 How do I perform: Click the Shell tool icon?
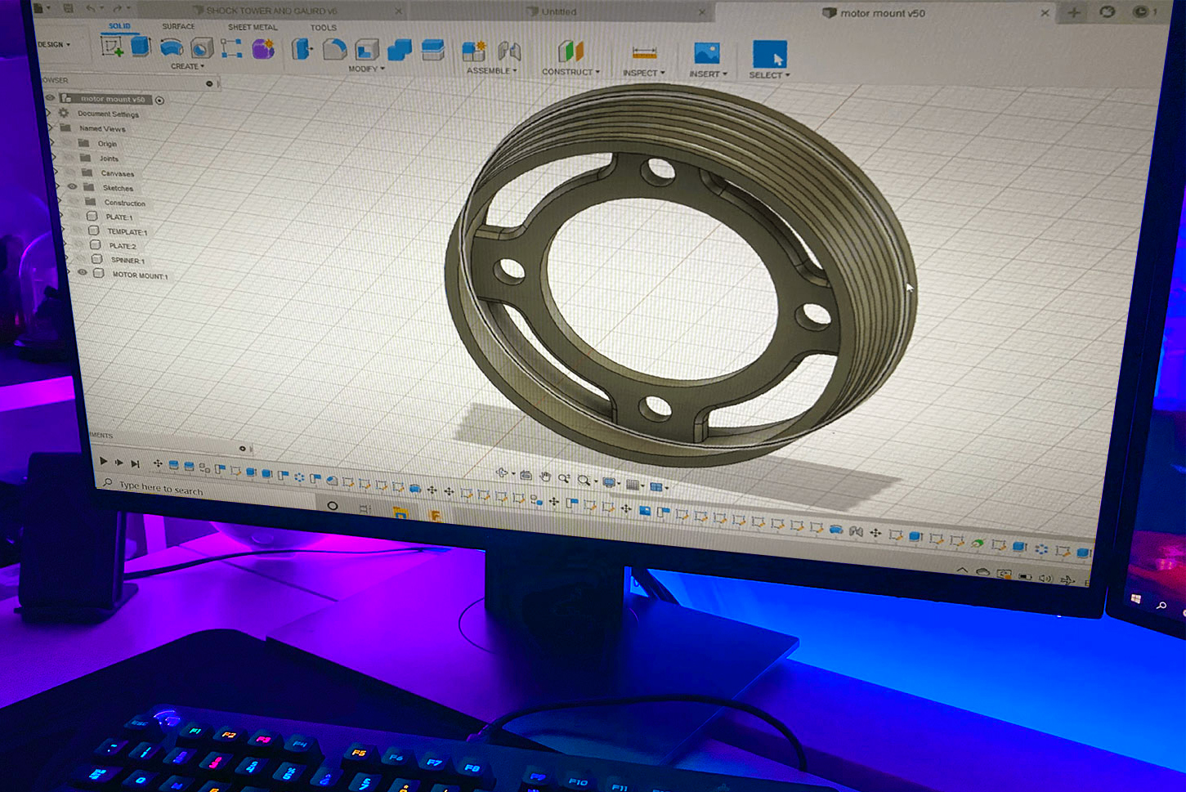click(367, 50)
